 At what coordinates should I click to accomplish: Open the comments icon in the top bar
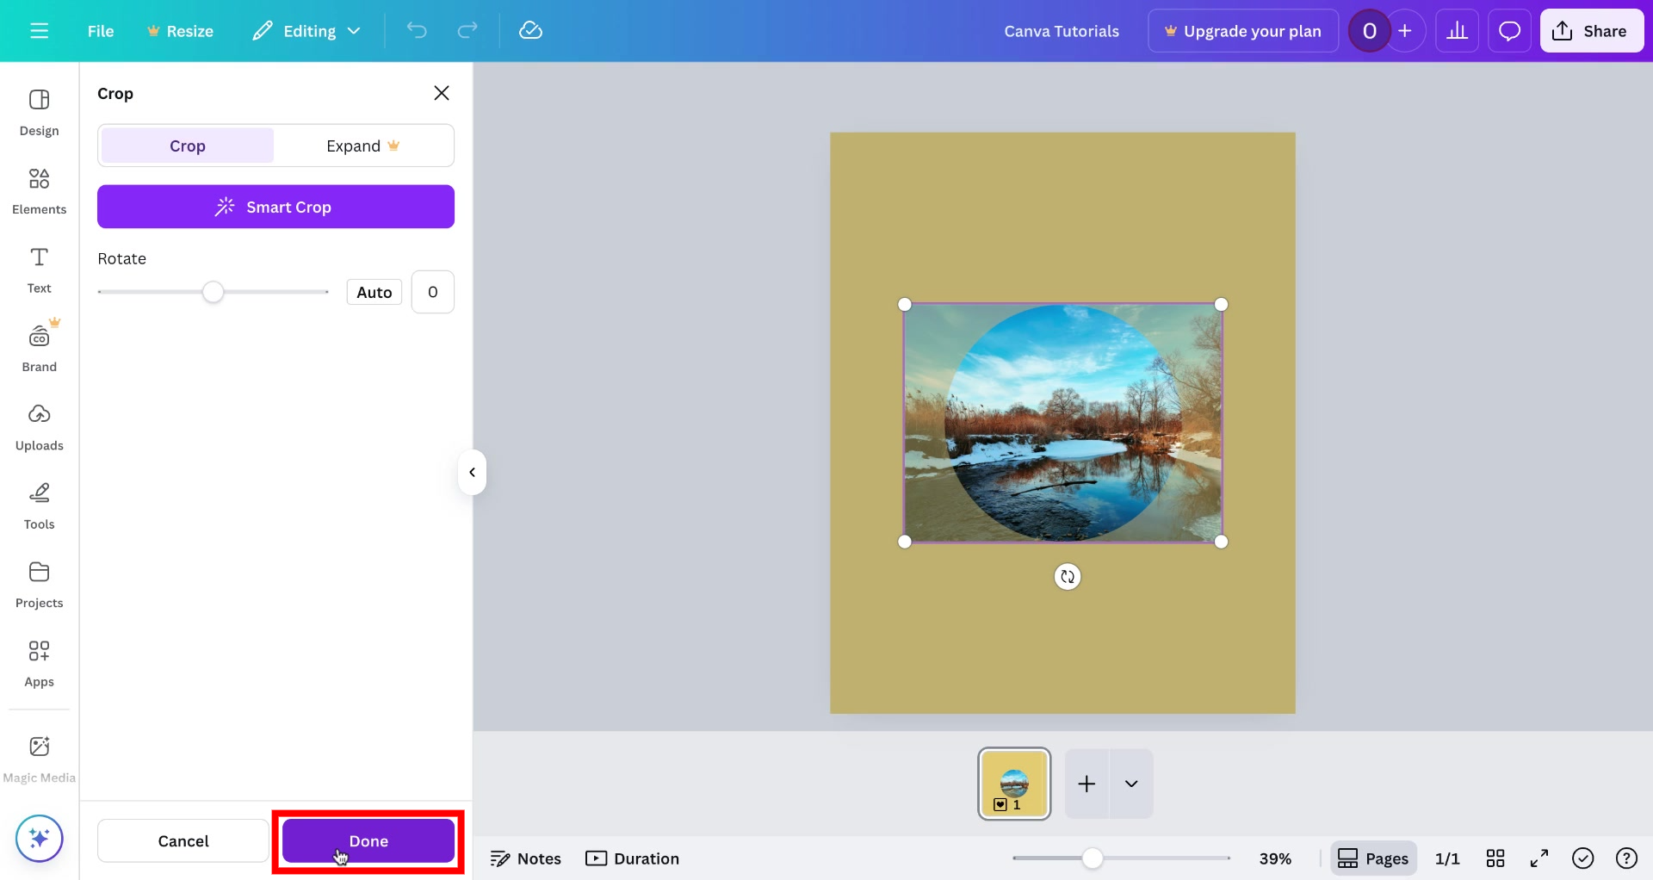1509,30
